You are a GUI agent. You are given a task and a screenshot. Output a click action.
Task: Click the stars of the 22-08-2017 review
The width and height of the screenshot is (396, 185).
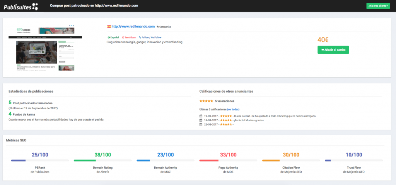point(226,124)
